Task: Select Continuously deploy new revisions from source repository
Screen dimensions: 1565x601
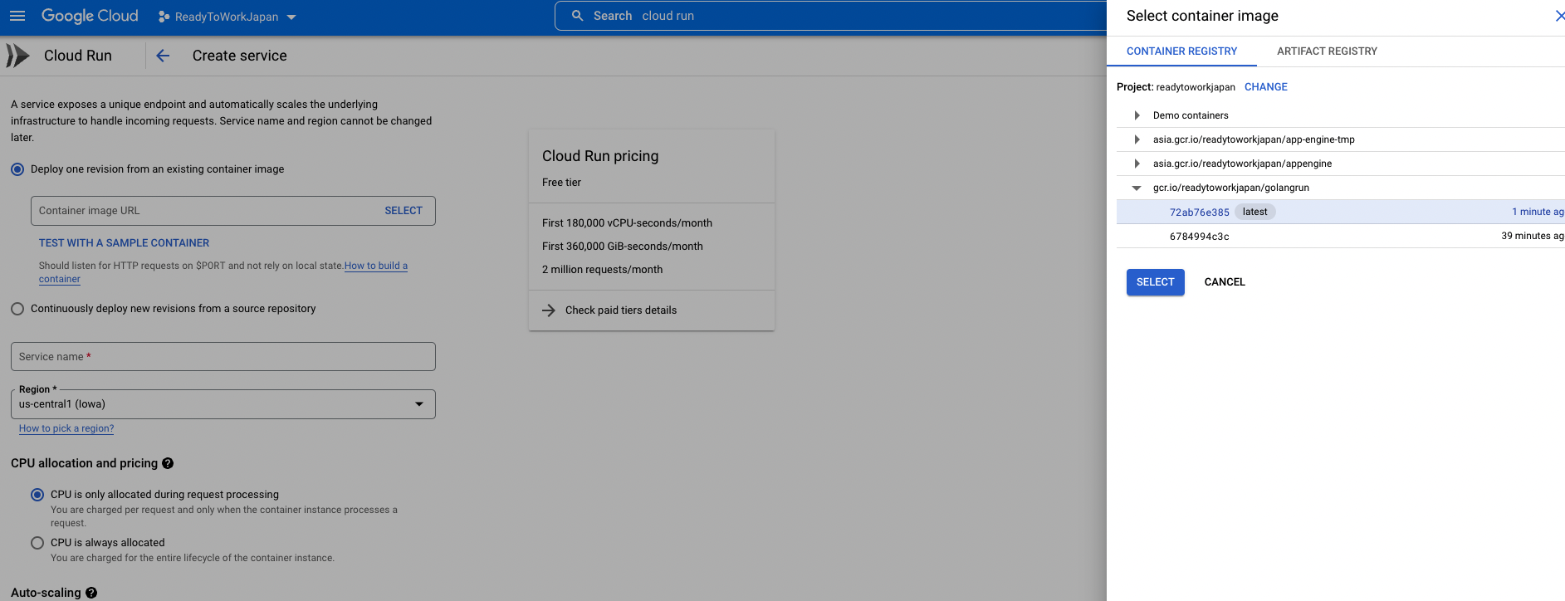Action: (x=17, y=309)
